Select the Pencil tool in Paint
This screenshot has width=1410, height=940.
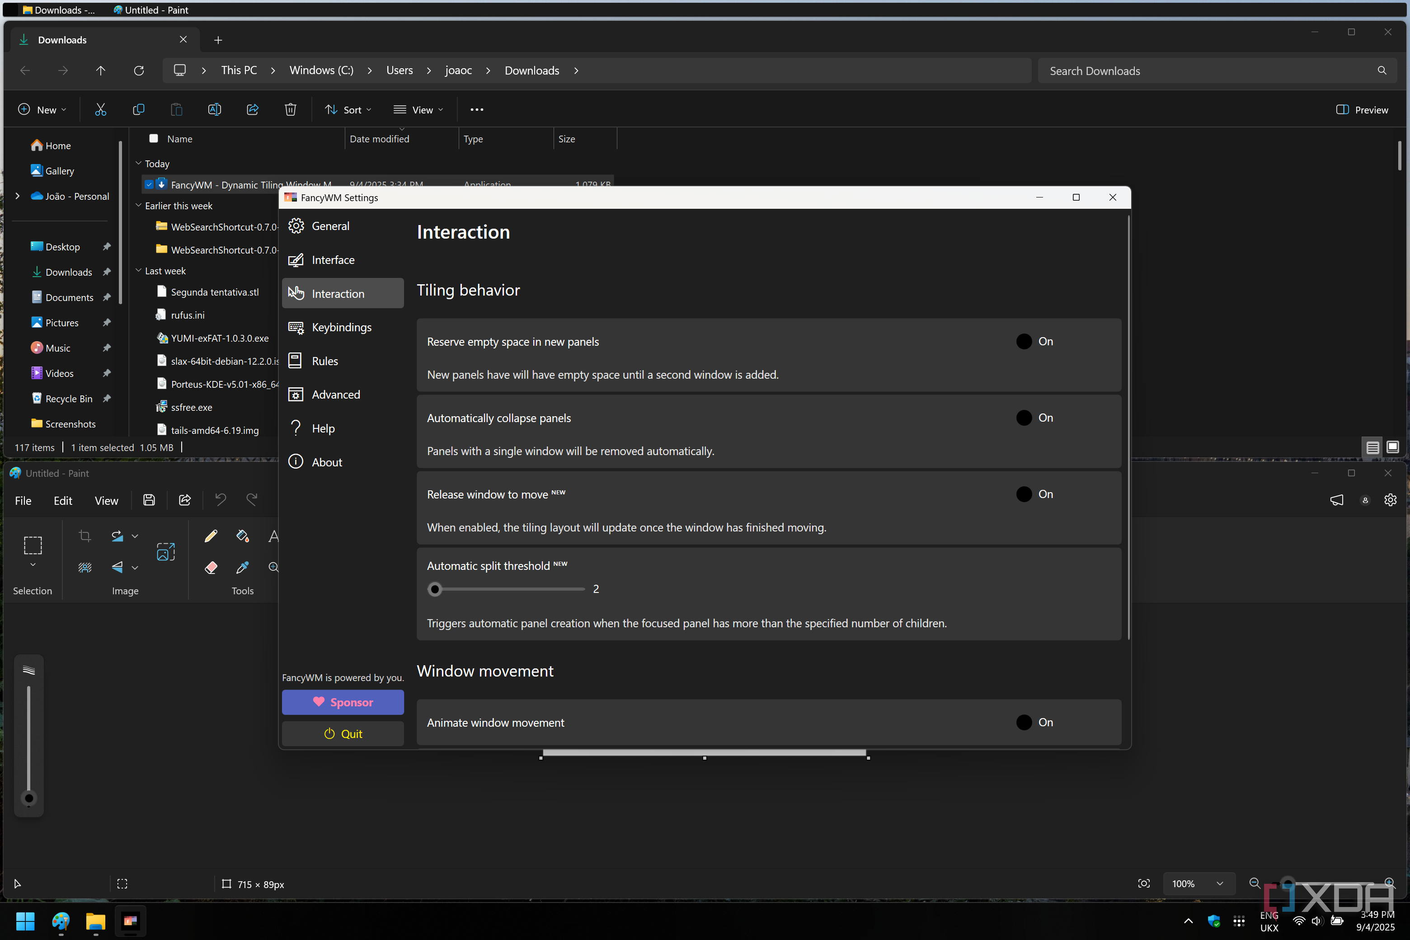click(x=211, y=536)
